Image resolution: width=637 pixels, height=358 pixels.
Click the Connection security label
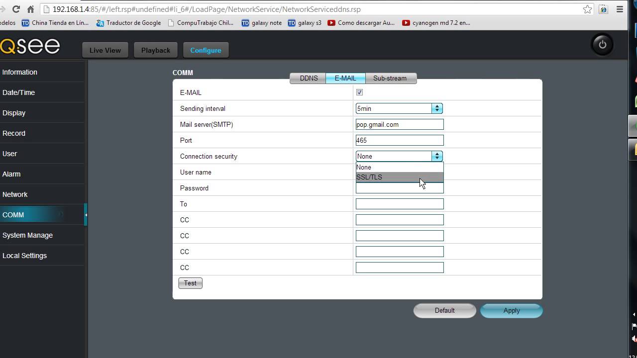click(x=209, y=156)
